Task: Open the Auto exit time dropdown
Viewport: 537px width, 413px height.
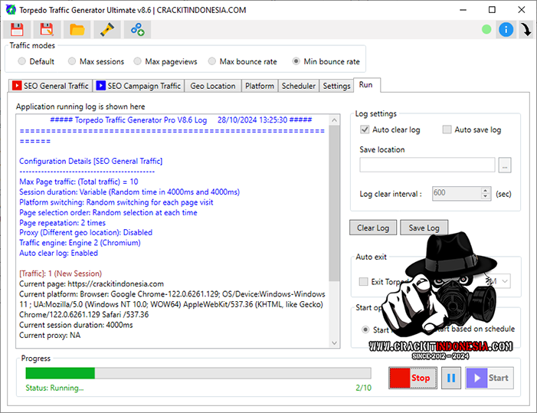Action: point(504,281)
